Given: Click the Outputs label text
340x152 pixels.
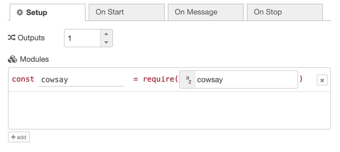Looking at the screenshot, I should tap(31, 38).
